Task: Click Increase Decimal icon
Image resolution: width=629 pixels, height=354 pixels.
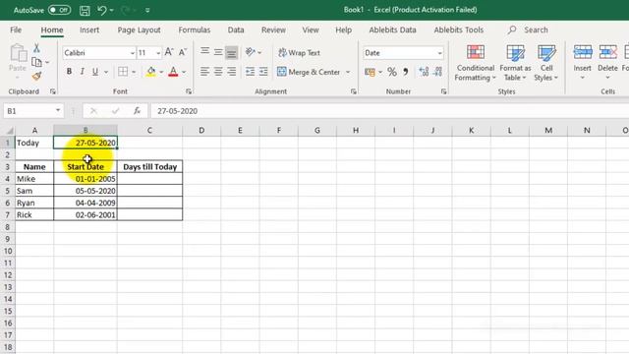Action: coord(424,72)
